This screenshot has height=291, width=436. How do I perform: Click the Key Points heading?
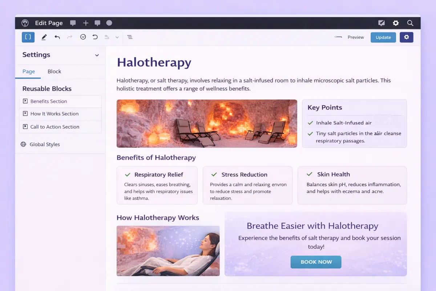coord(325,108)
